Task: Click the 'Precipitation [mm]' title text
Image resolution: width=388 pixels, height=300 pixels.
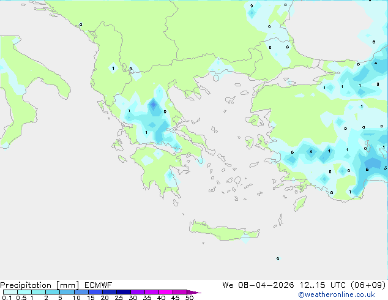Action: coord(40,285)
